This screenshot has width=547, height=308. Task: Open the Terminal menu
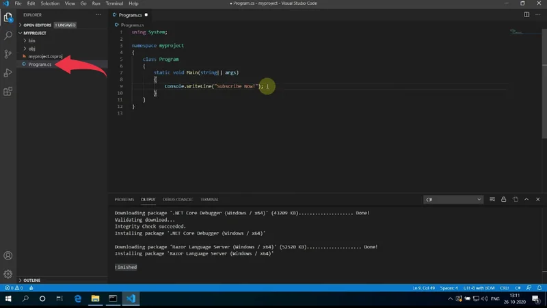(114, 3)
